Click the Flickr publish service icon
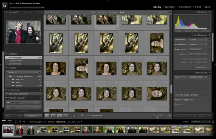 [8, 107]
